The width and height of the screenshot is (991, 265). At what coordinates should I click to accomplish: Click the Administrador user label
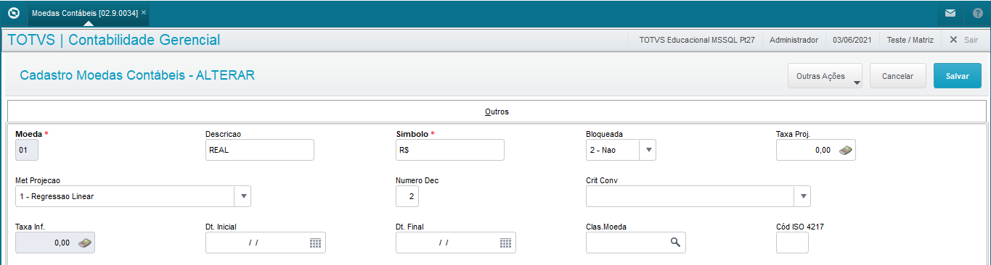[x=794, y=40]
